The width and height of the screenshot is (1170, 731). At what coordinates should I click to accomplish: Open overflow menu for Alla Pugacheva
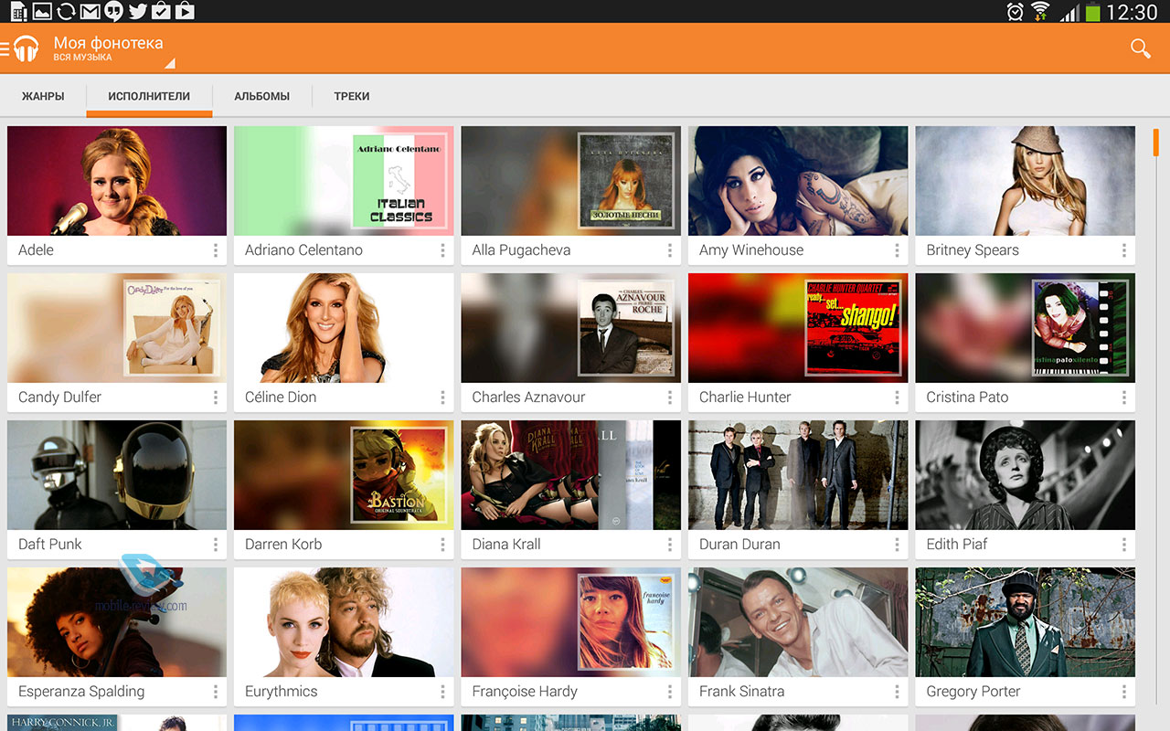click(x=670, y=250)
